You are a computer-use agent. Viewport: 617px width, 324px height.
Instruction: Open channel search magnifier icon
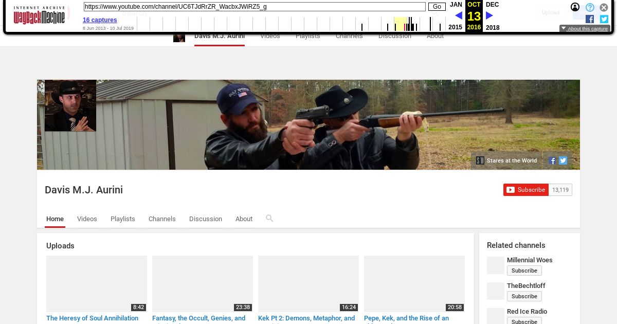(269, 219)
